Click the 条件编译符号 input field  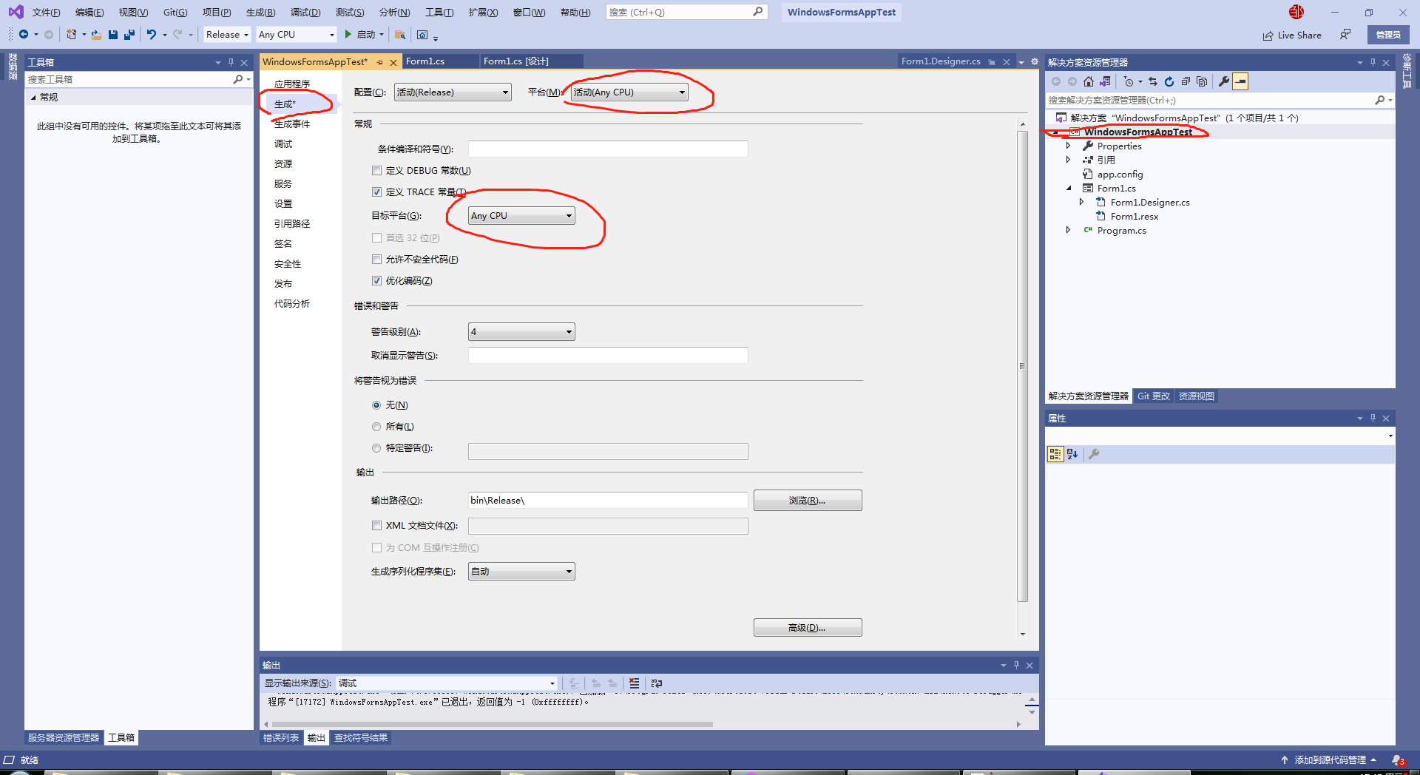pos(608,149)
